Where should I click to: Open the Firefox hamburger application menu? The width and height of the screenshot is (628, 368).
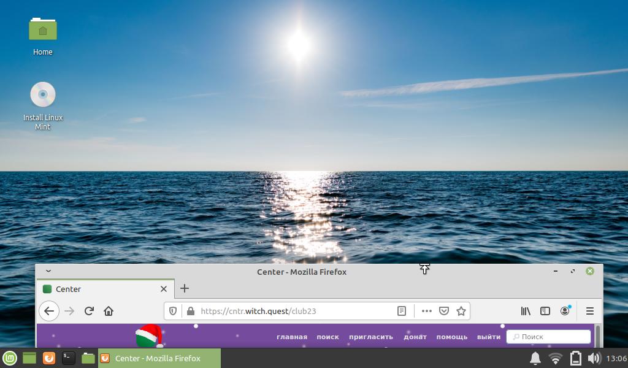[590, 311]
